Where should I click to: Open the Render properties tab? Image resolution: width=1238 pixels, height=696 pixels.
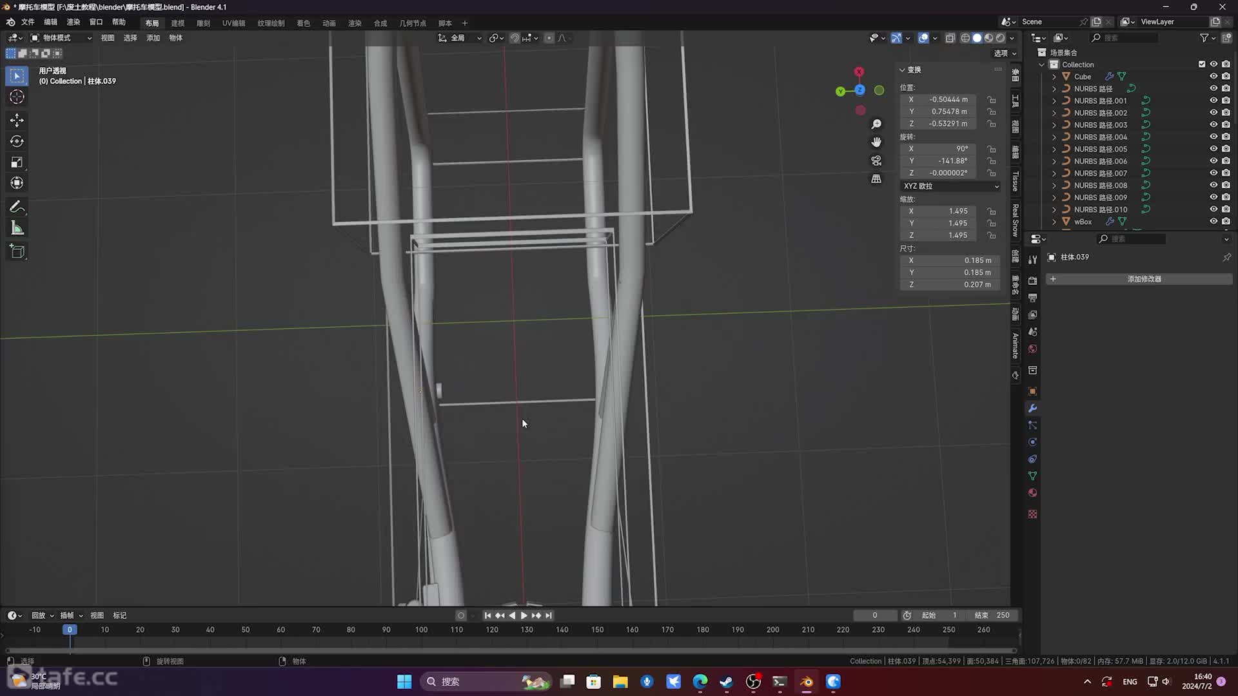(x=1032, y=281)
